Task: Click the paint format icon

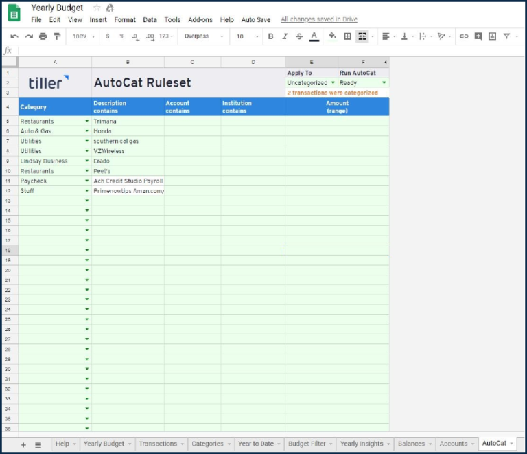Action: click(57, 36)
